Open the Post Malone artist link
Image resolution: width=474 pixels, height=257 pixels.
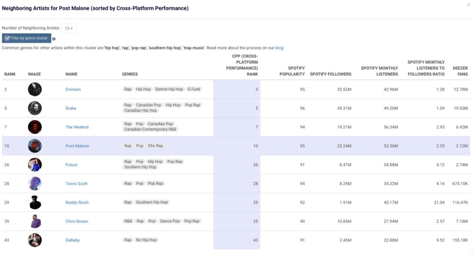77,146
